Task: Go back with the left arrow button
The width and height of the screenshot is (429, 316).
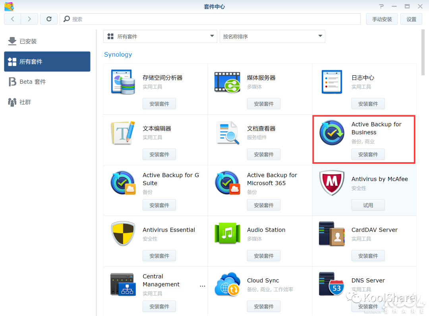Action: click(13, 19)
